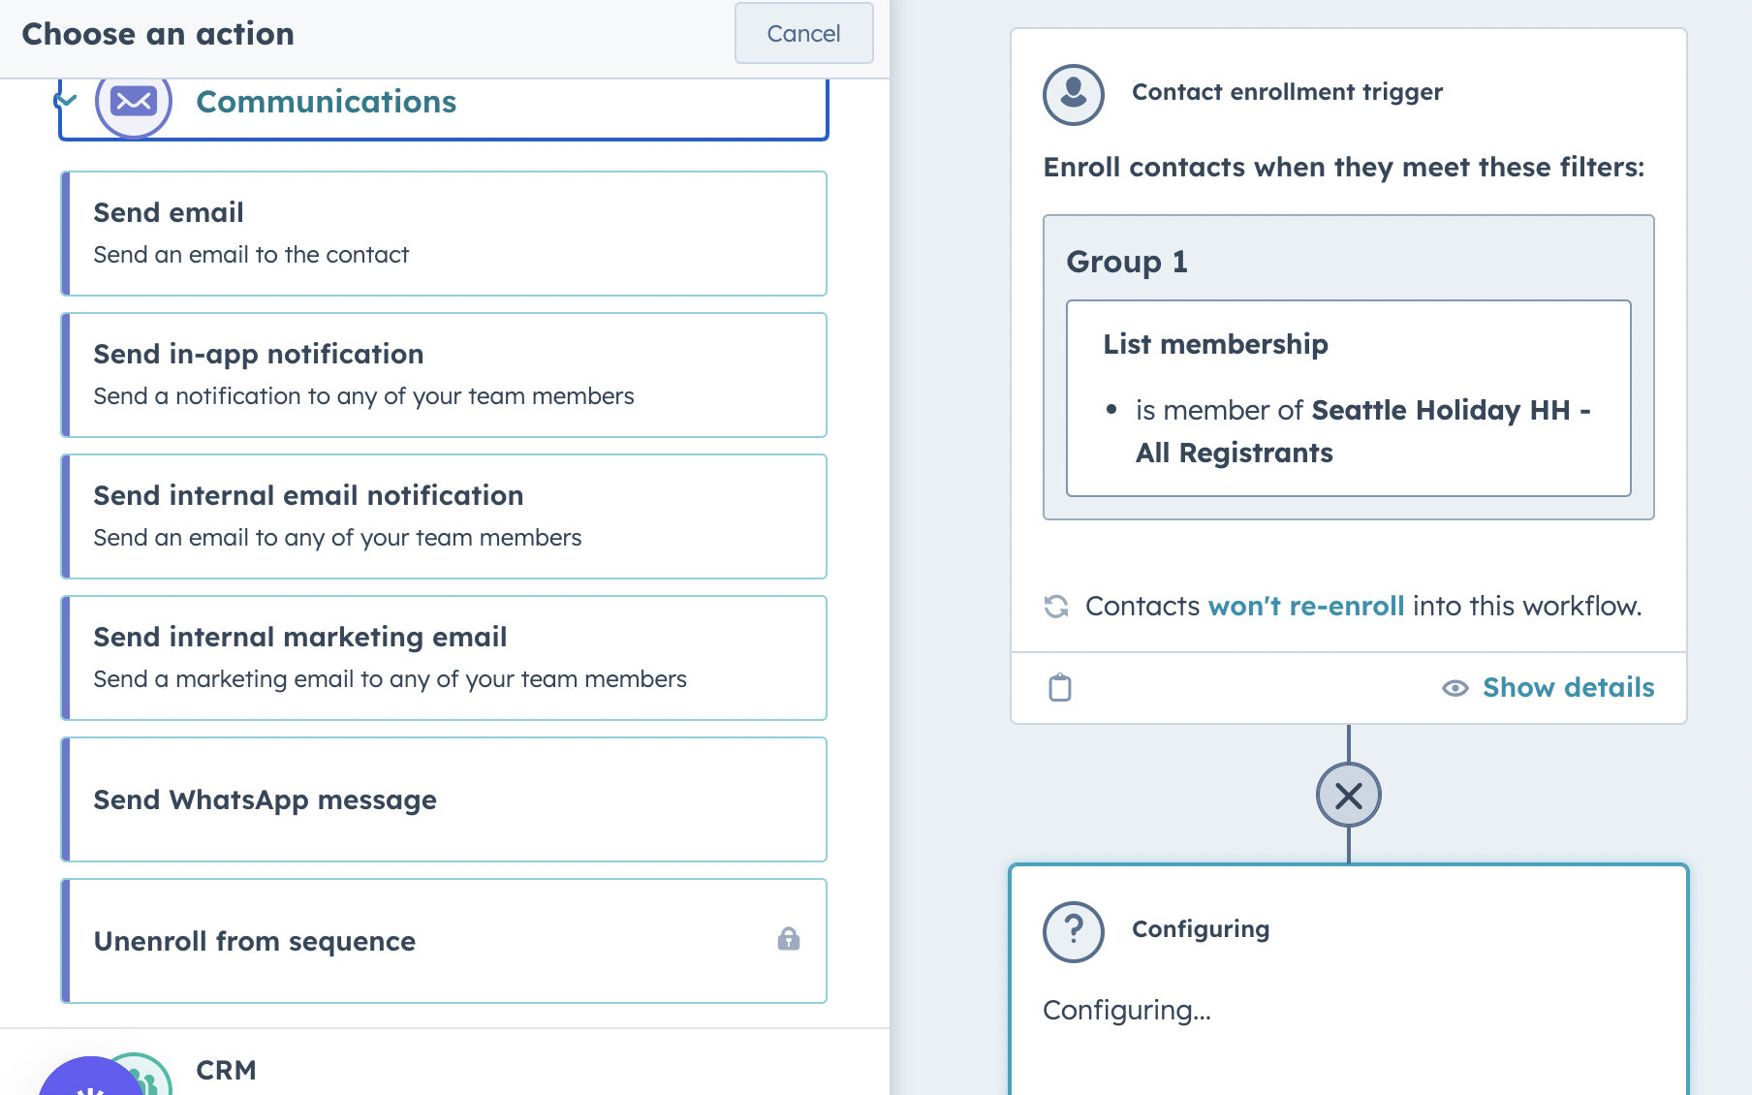The image size is (1752, 1095).
Task: Select the Send email action
Action: tap(444, 234)
